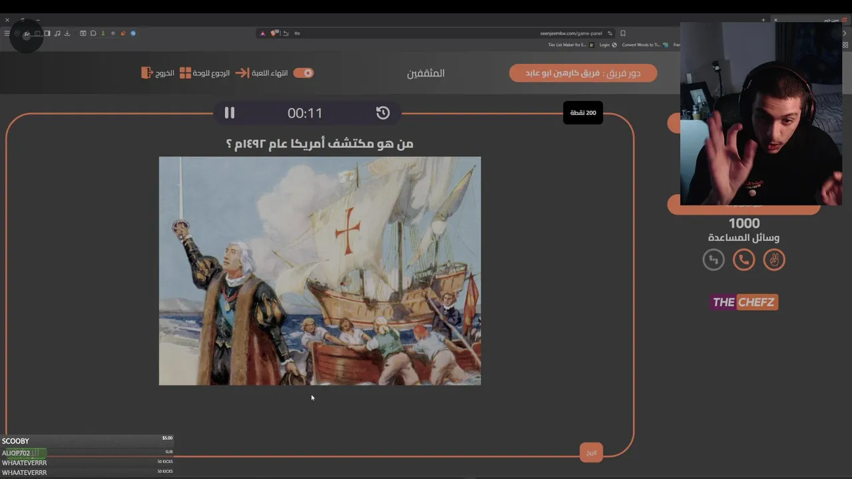
Task: Open the browser downloads icon
Action: point(67,33)
